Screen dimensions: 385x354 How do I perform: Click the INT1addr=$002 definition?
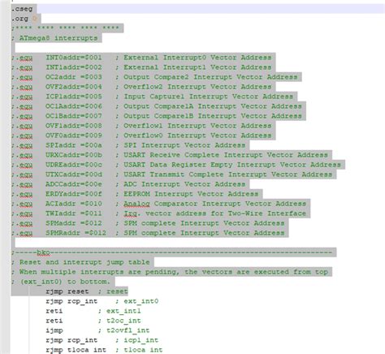click(74, 67)
